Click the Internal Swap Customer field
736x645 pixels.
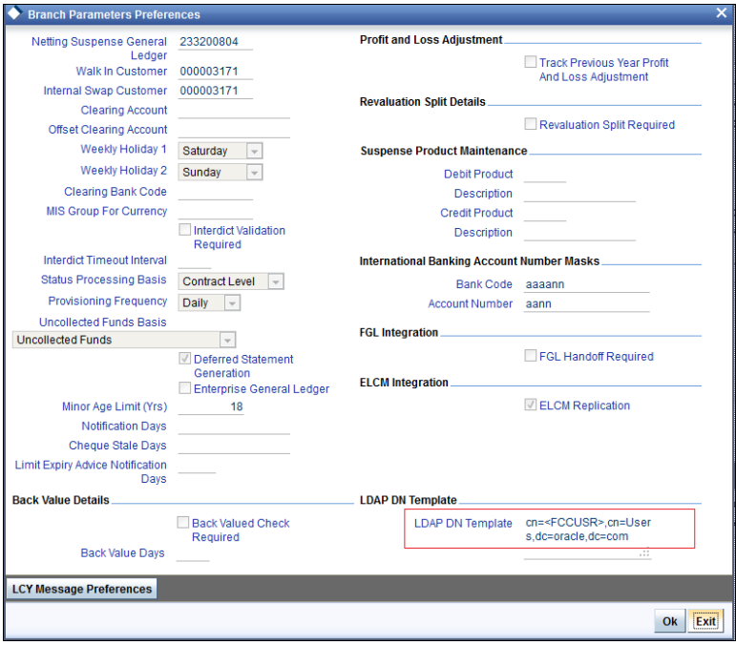(216, 91)
